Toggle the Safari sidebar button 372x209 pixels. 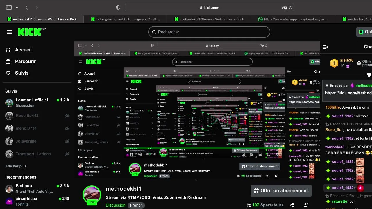9,8
